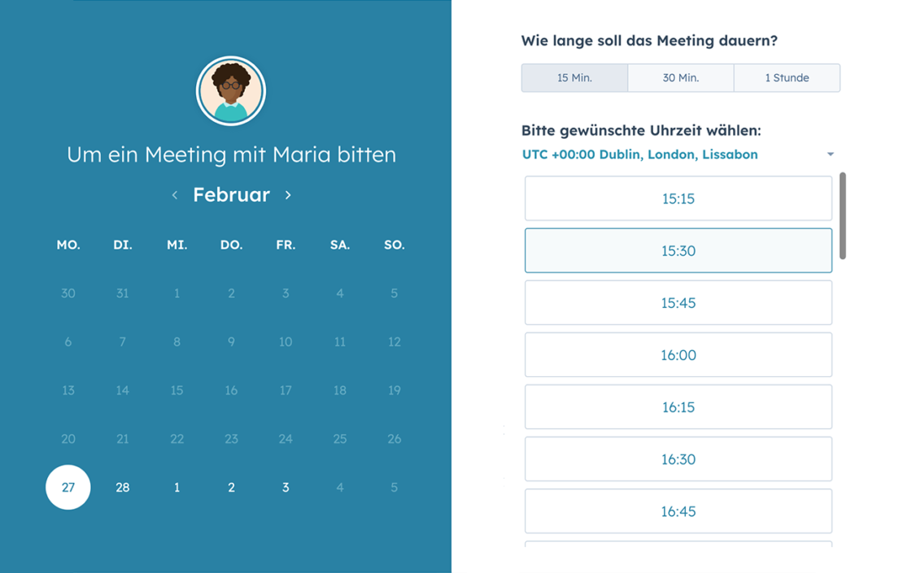
Task: Go to next month with right chevron
Action: click(288, 195)
